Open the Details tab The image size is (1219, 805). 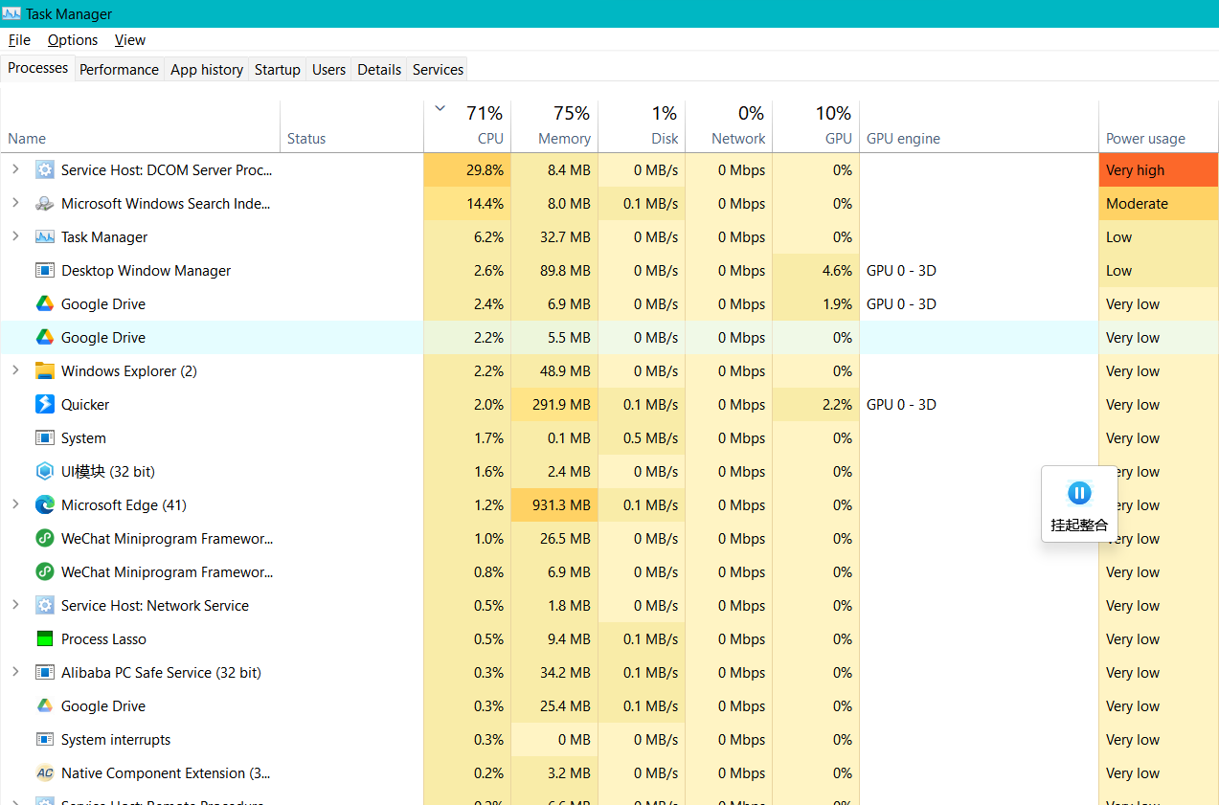(x=379, y=70)
